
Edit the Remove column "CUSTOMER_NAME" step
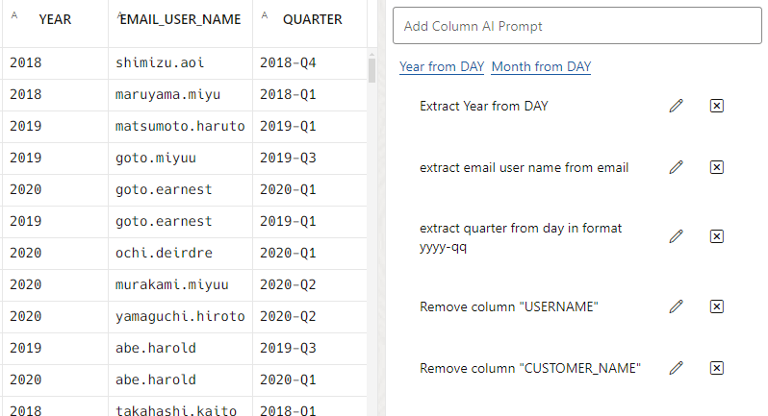coord(676,368)
